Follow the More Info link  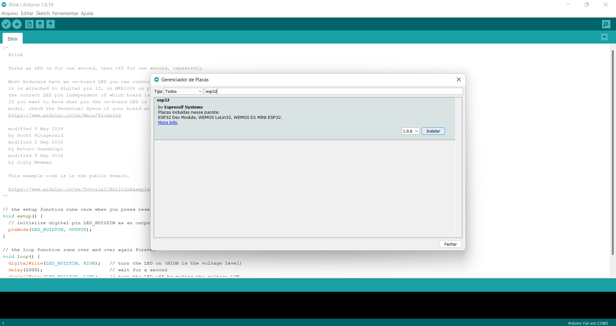tap(167, 123)
